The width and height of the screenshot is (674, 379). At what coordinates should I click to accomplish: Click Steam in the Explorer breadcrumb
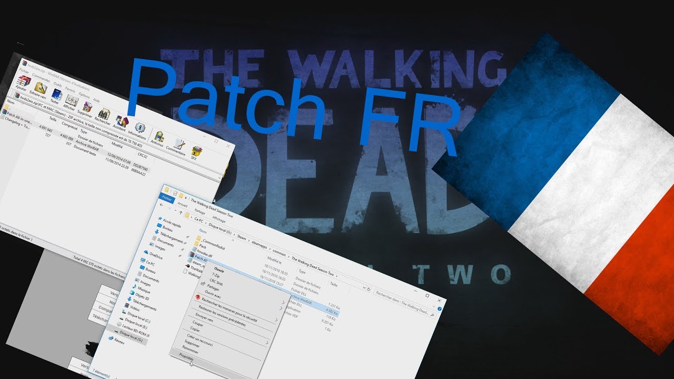tap(242, 238)
